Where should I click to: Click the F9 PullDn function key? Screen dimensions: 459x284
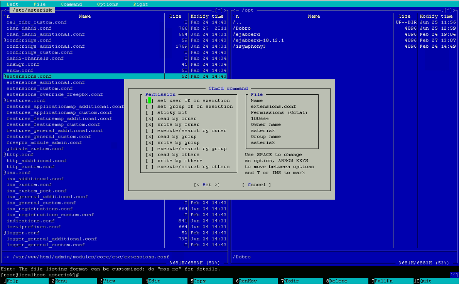pos(383,281)
